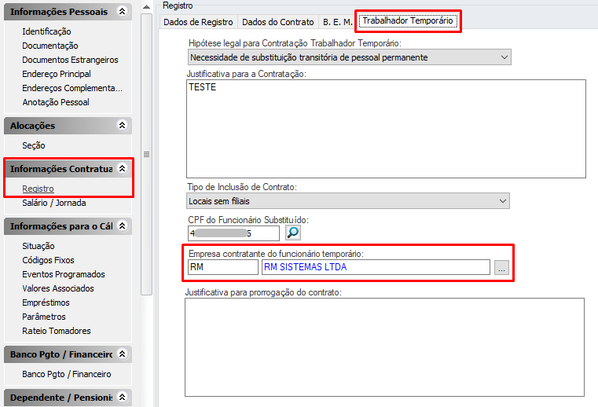Click the Justificativa para prorrogação text area

(x=384, y=347)
